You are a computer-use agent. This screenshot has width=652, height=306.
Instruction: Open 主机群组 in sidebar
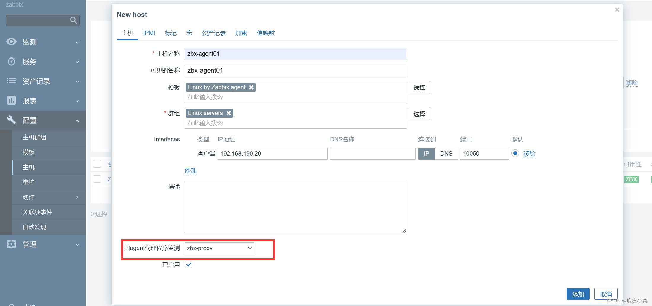point(49,137)
